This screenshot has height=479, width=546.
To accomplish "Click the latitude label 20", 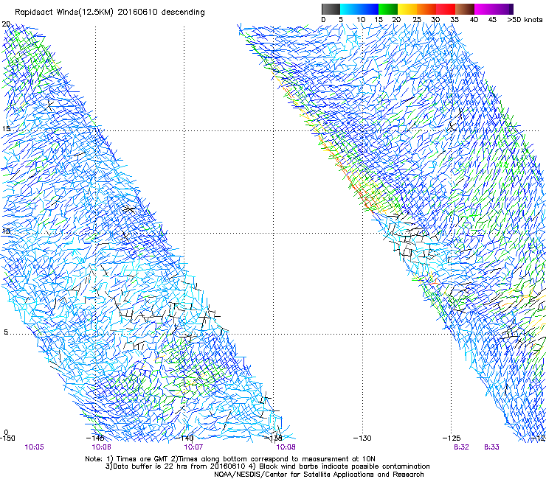I will point(6,24).
